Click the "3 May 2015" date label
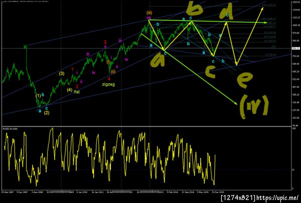 point(203,191)
